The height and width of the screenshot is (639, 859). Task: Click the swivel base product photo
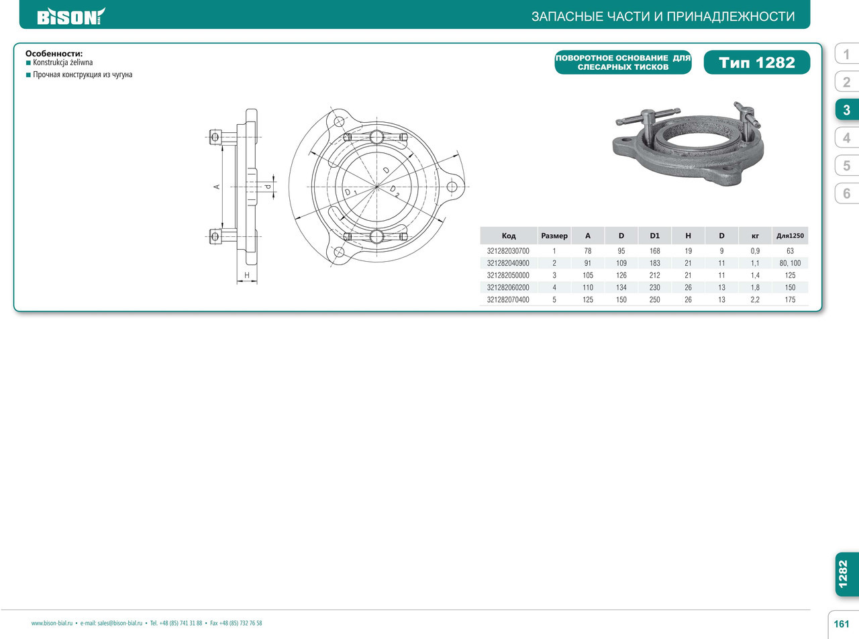tap(689, 145)
